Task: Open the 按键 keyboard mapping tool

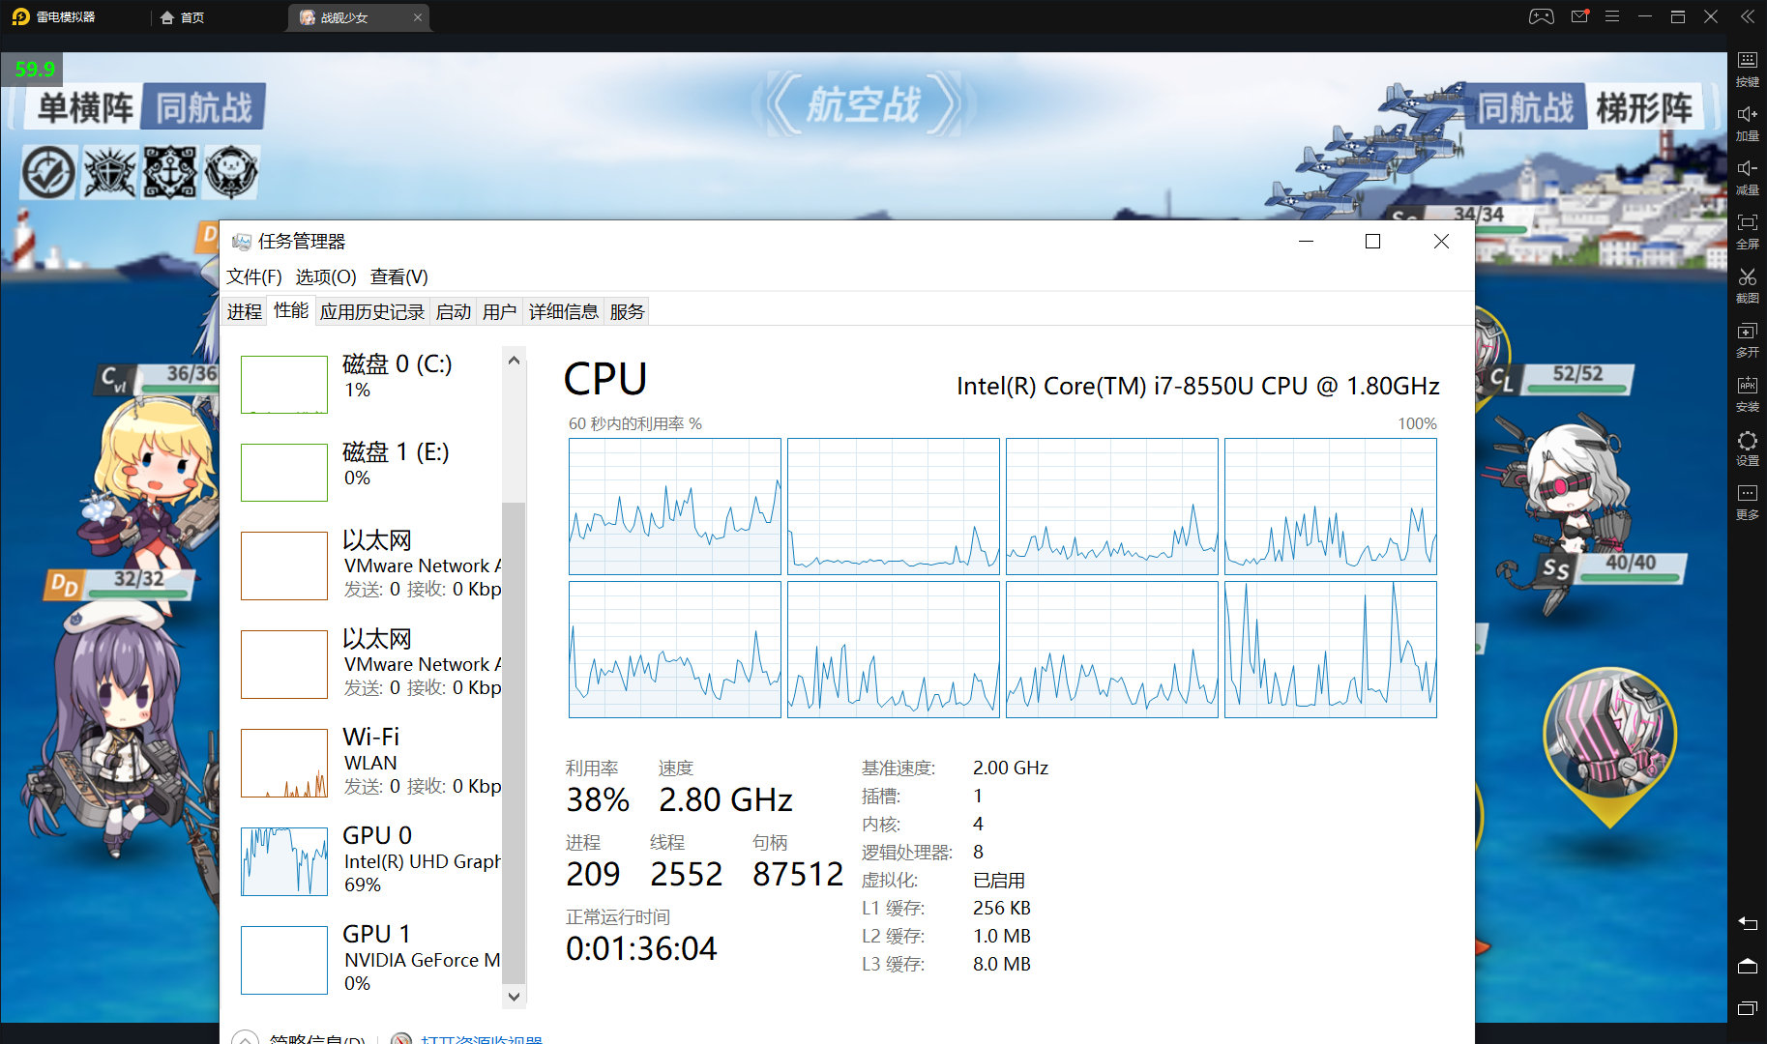Action: click(1747, 69)
